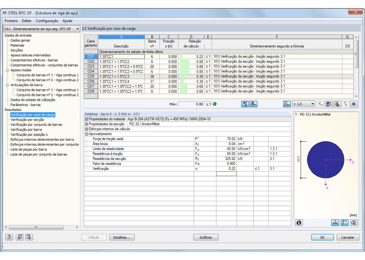Export table to Excel icon
This screenshot has width=365, height=260.
click(337, 104)
